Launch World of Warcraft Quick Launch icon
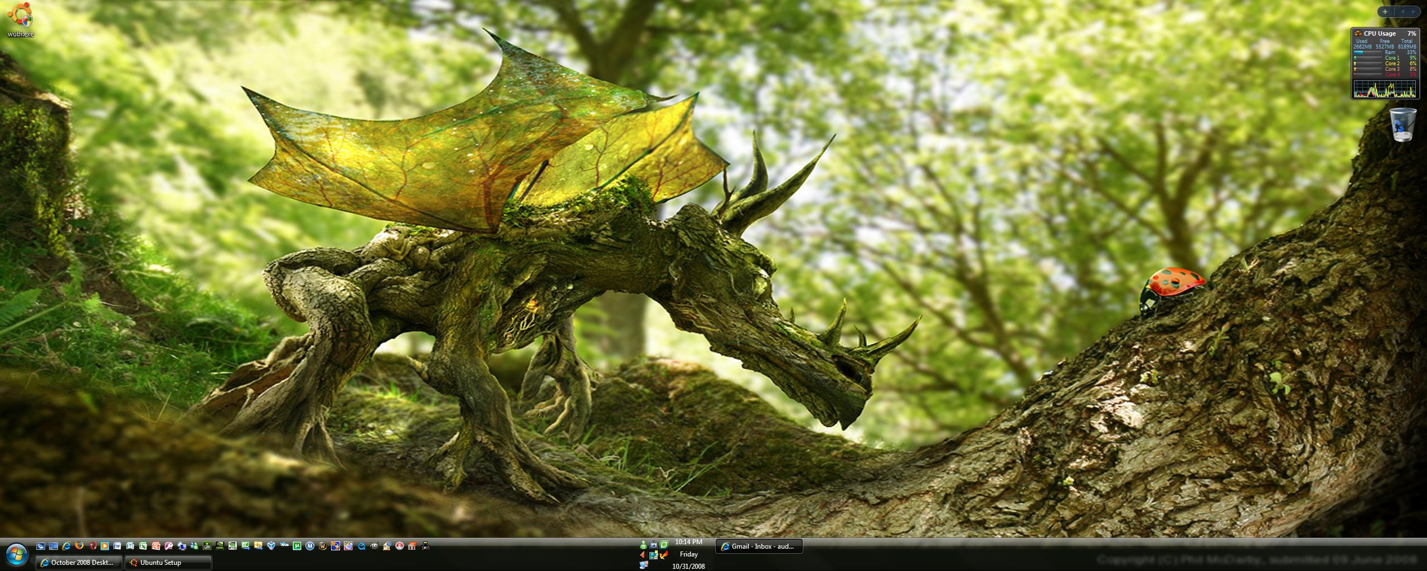 pyautogui.click(x=323, y=546)
